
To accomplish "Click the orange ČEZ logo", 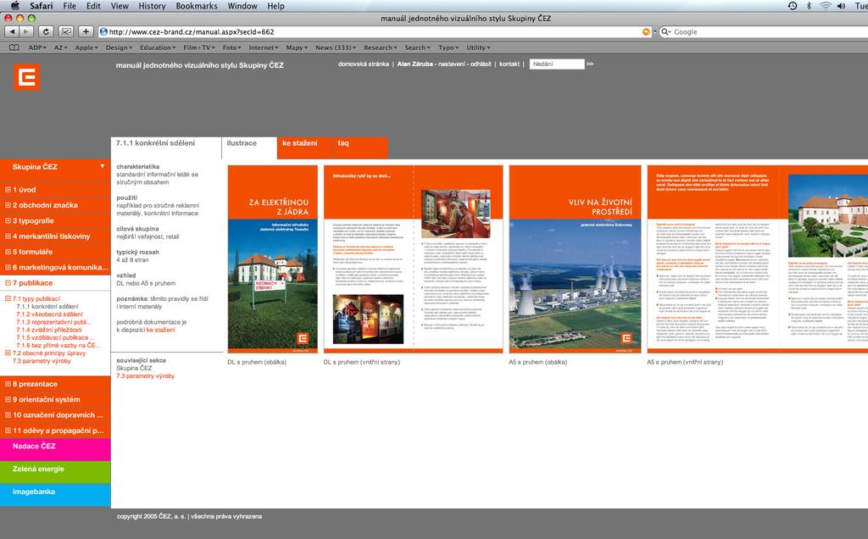I will pos(26,77).
